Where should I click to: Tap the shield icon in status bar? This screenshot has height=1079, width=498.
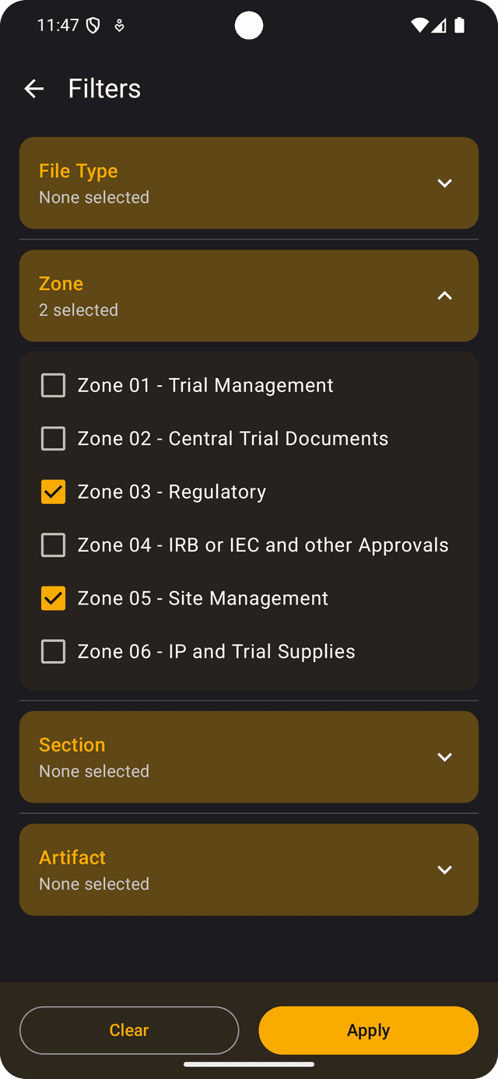[x=93, y=26]
